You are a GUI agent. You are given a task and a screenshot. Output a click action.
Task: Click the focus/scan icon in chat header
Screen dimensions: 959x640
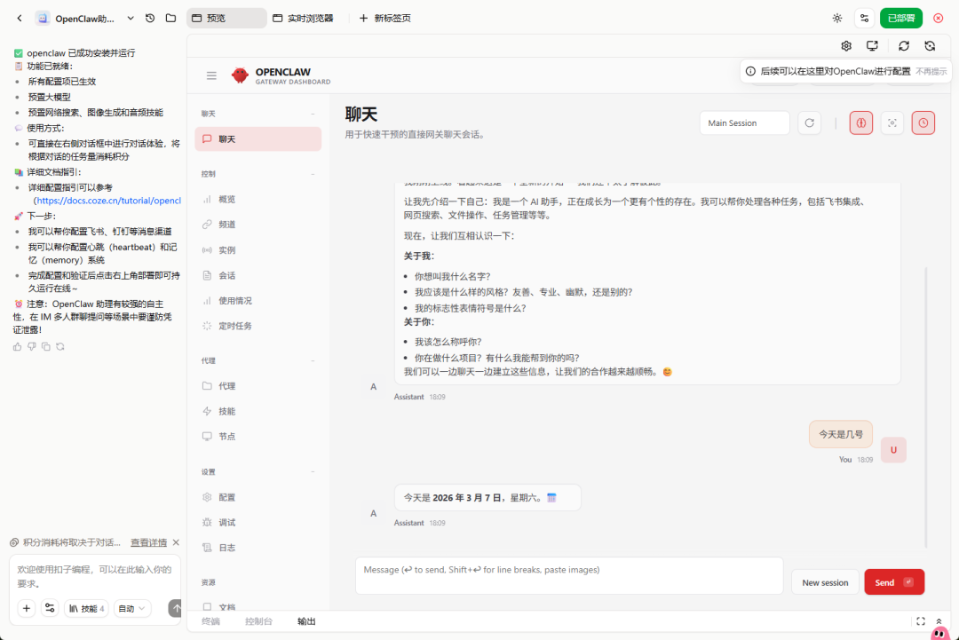892,122
